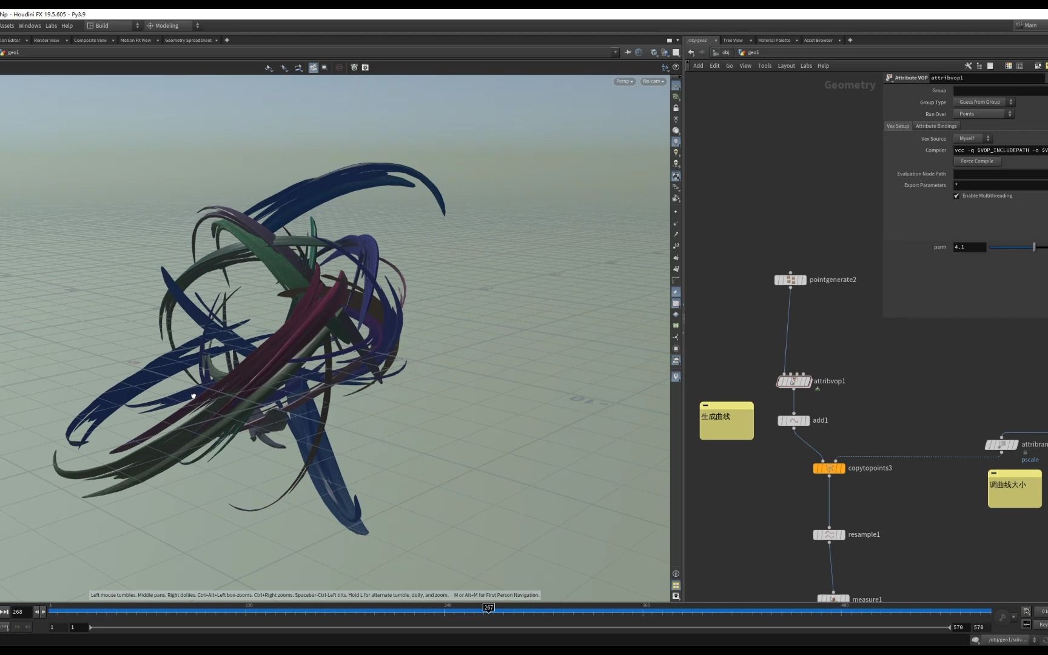Image resolution: width=1048 pixels, height=655 pixels.
Task: Switch to the Geometry Spreadsheet tab
Action: (x=188, y=41)
